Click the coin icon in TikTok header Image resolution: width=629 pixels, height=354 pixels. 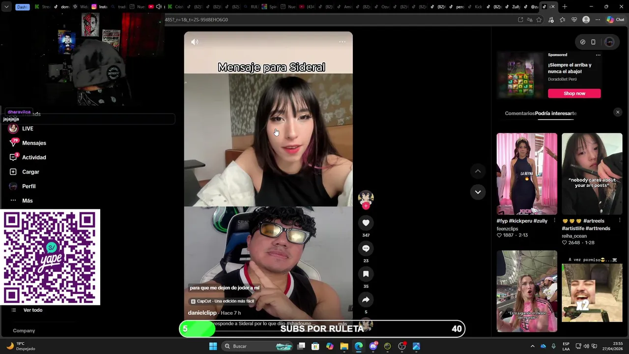(583, 42)
